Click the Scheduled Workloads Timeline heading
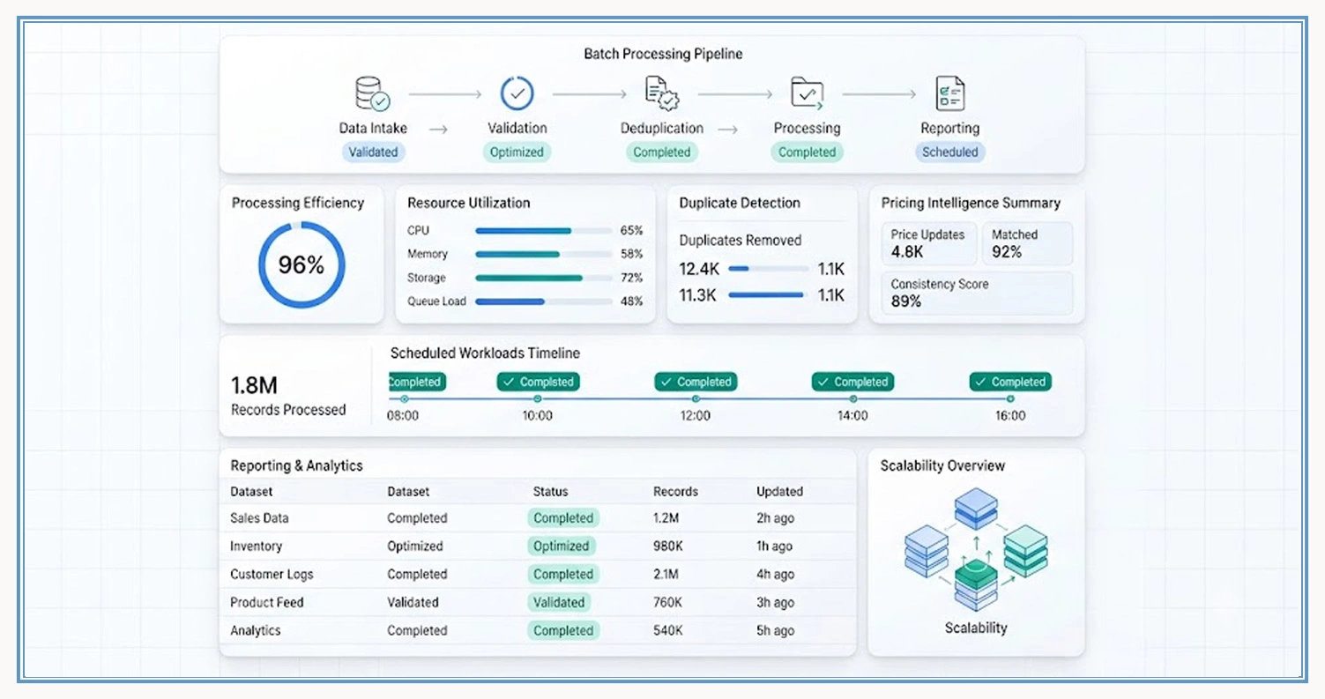This screenshot has width=1325, height=699. point(485,353)
